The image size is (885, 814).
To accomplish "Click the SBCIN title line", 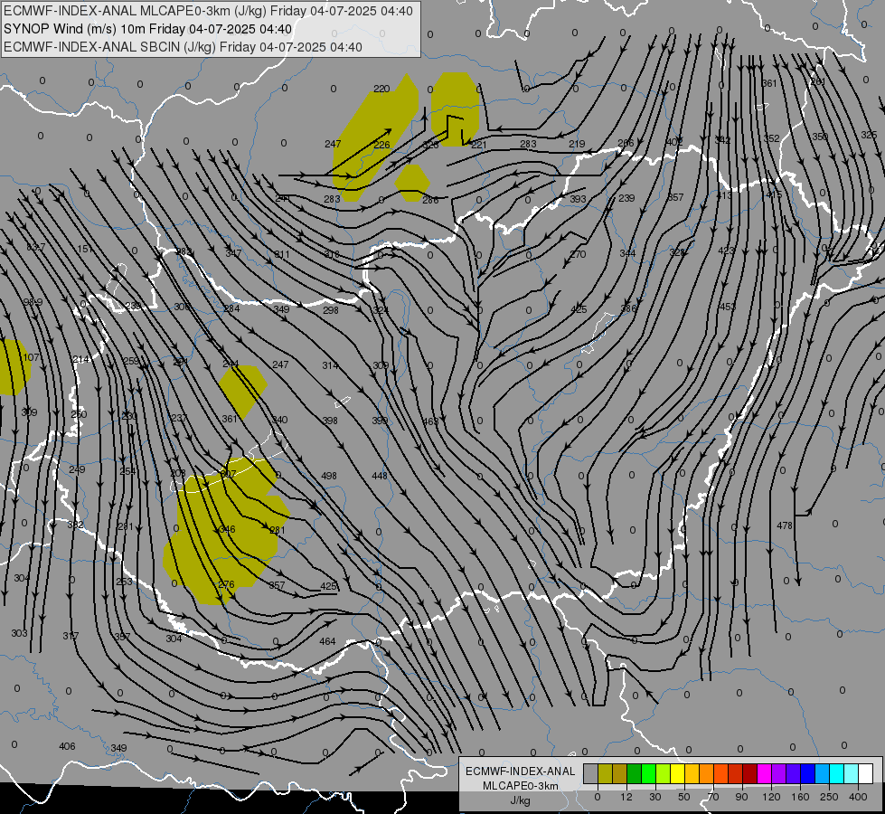I will [x=183, y=47].
